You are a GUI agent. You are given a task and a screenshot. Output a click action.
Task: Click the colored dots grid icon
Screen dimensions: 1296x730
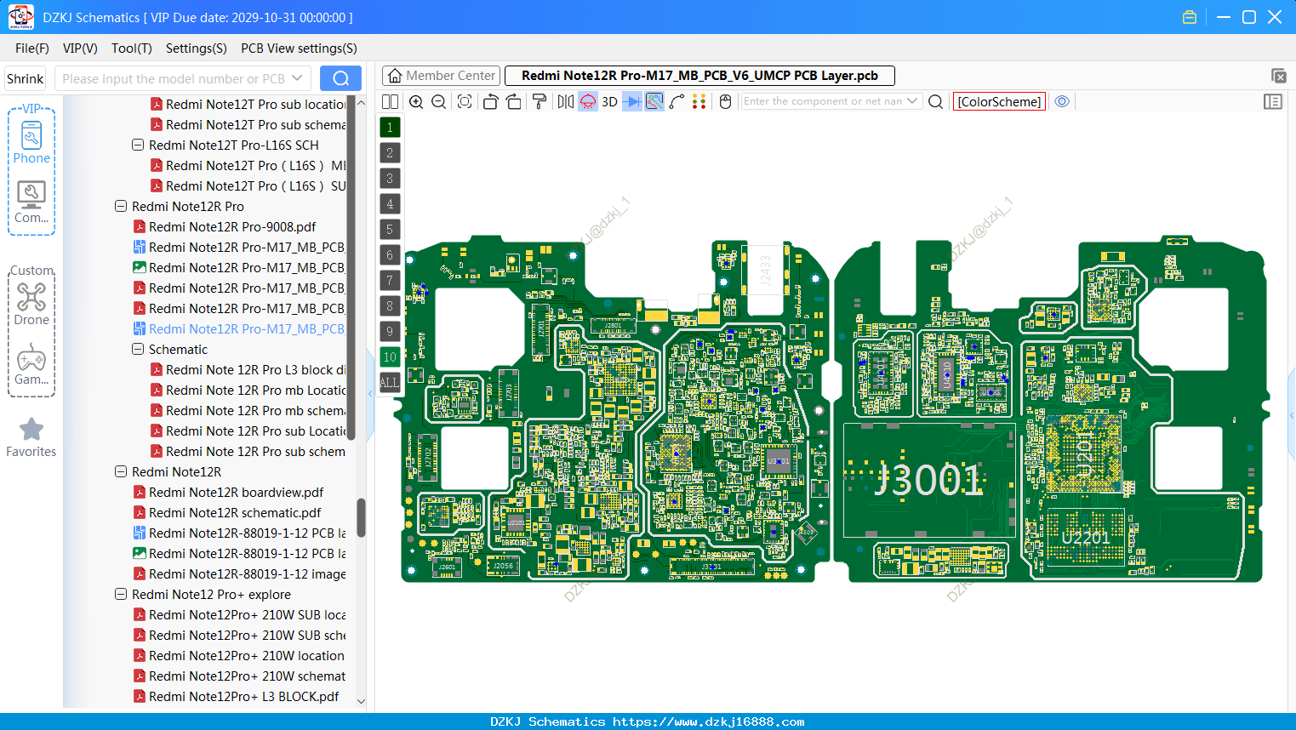point(699,101)
